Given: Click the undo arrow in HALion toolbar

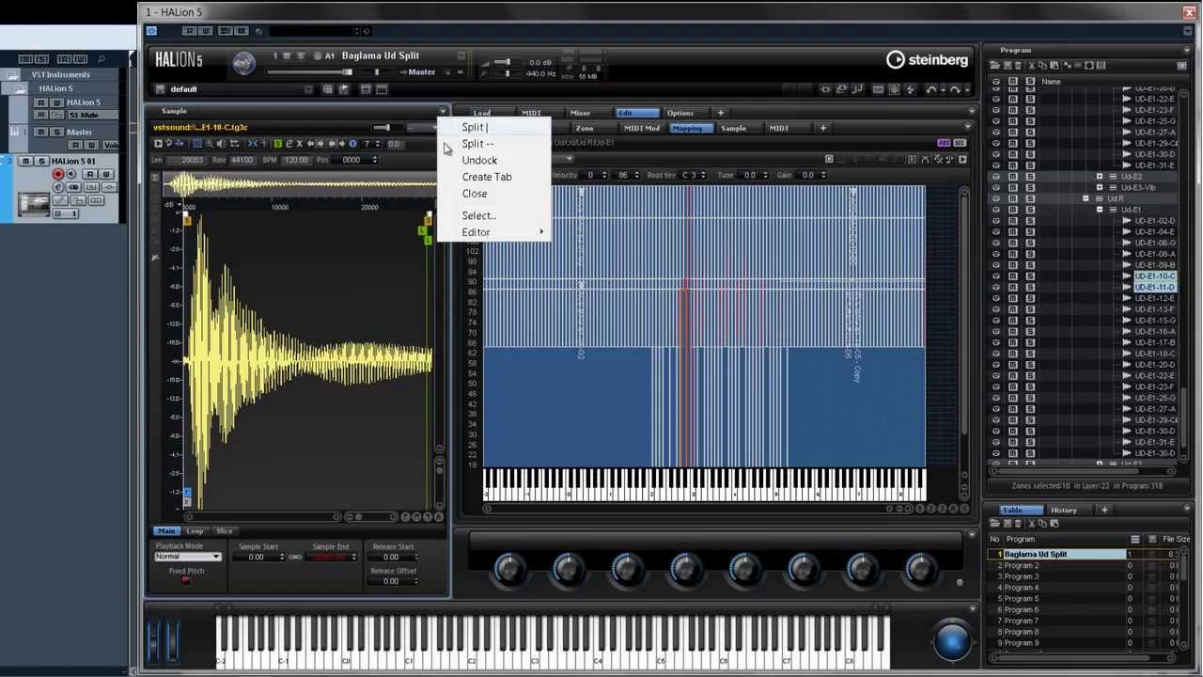Looking at the screenshot, I should 931,89.
